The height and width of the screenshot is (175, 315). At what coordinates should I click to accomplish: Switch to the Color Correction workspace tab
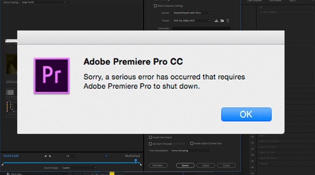(x=254, y=1)
